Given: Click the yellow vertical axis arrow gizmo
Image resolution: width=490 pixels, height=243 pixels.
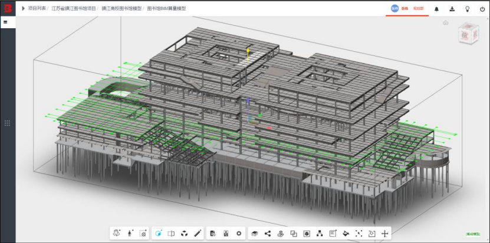Looking at the screenshot, I should 248,55.
